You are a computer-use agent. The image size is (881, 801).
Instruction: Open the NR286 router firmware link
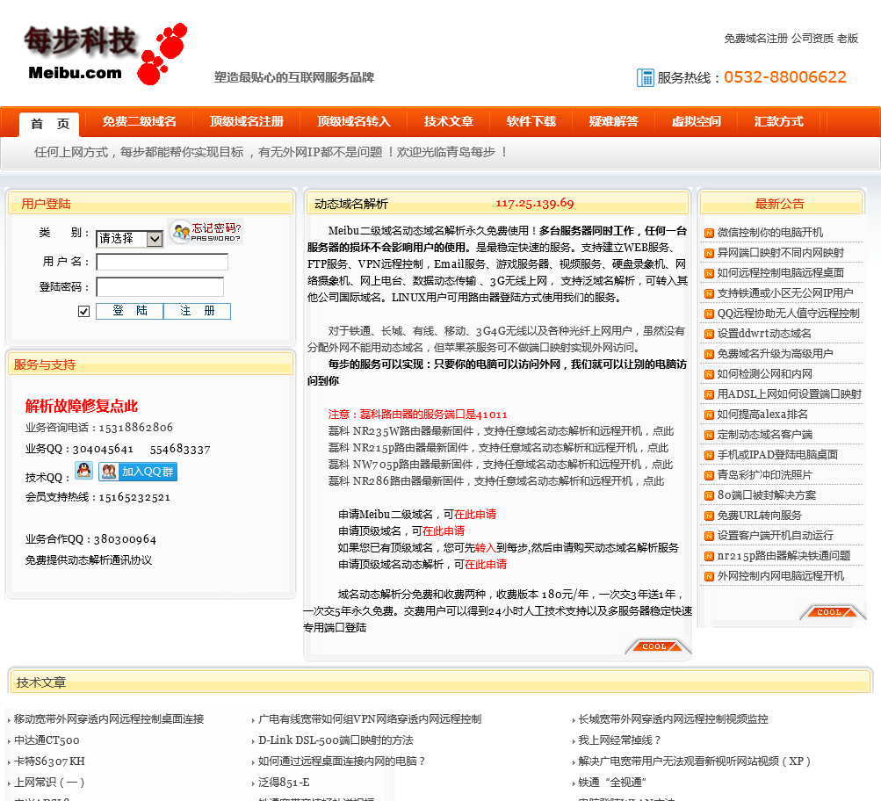[x=496, y=481]
